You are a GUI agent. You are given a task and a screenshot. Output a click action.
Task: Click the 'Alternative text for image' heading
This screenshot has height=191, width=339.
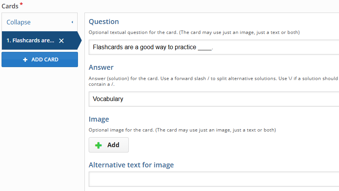tap(131, 165)
